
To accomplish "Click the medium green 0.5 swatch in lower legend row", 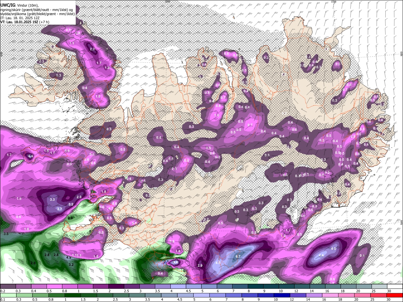I will tap(41, 295).
